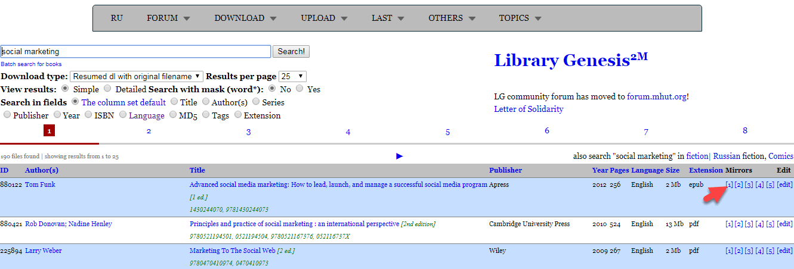Expand the Results per page dropdown

[x=292, y=77]
